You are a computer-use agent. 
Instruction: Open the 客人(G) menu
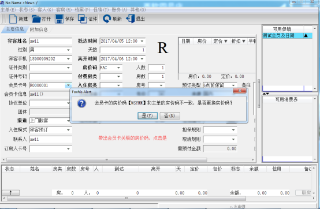point(45,10)
